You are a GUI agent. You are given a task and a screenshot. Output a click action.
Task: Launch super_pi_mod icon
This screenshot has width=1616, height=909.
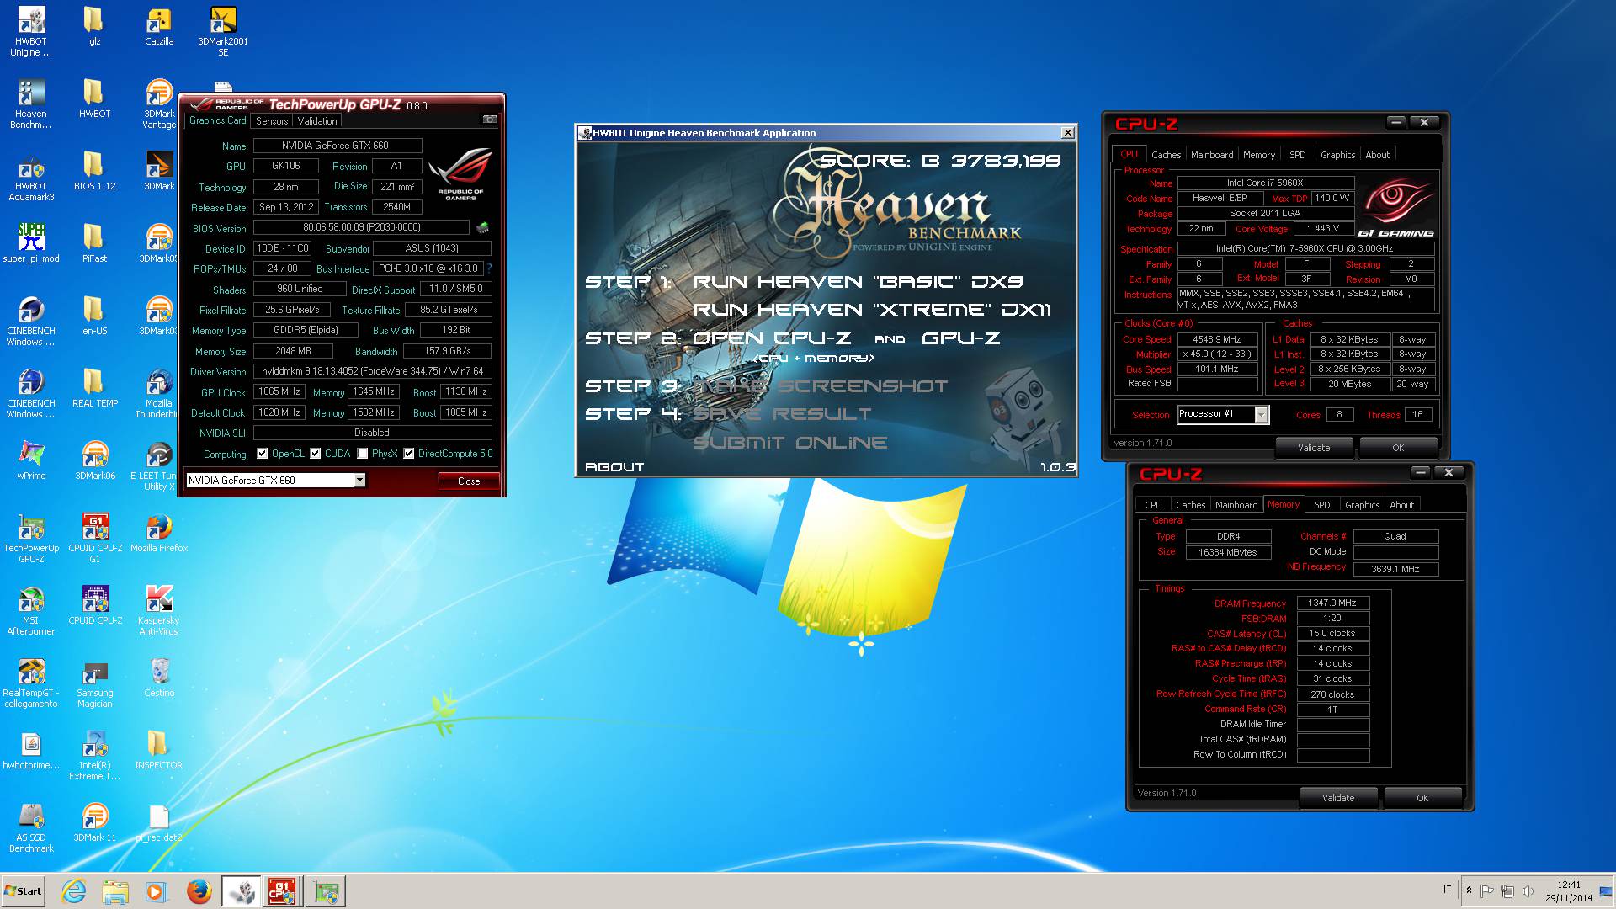[31, 243]
